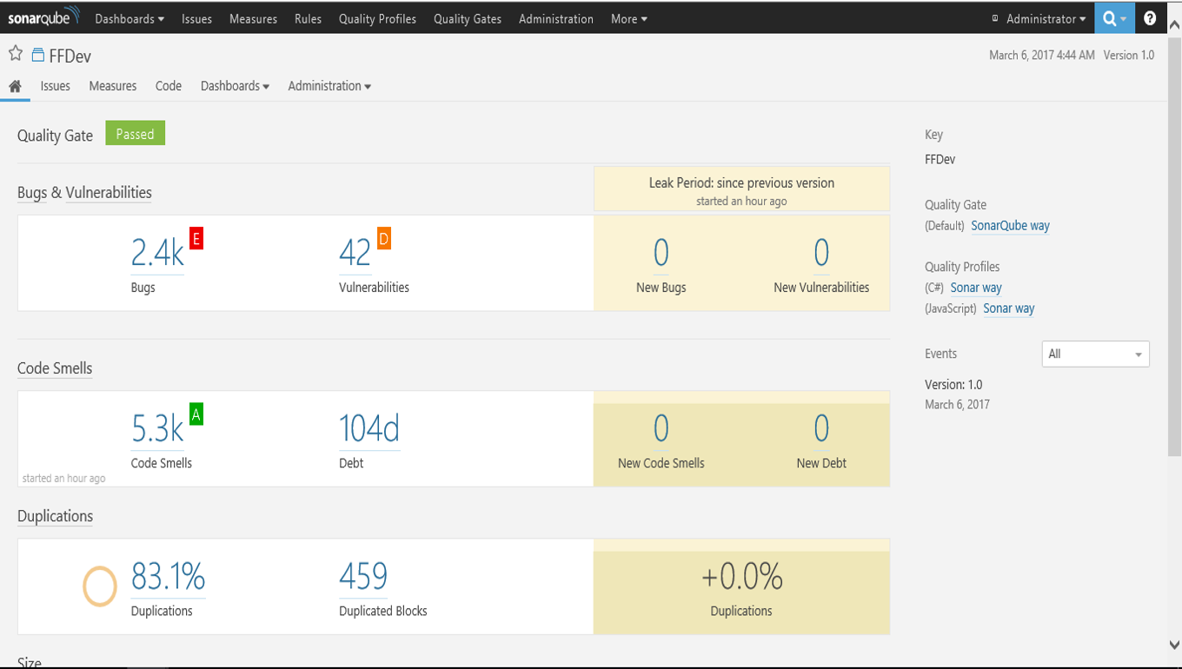Favorite FFDev project with star icon
Screen dimensions: 1182x669
[16, 54]
